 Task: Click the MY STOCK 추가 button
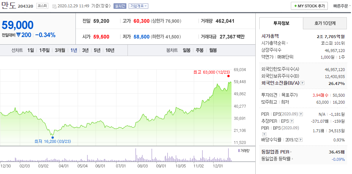(309, 6)
